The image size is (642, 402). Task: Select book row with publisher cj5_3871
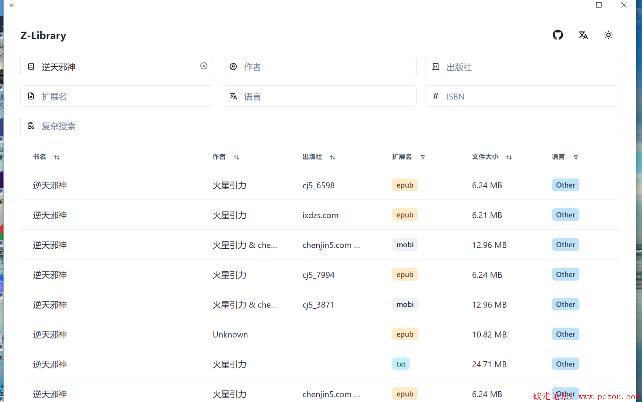[319, 304]
